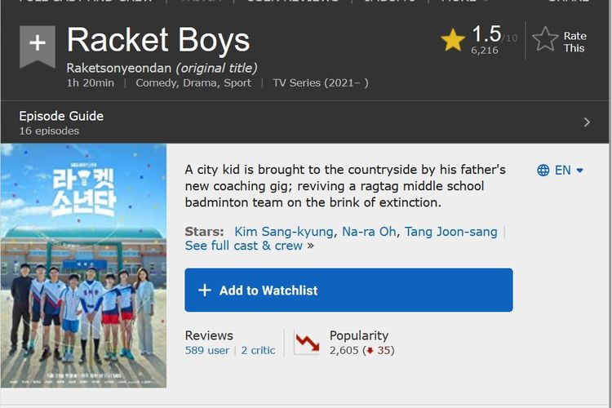Select the Comedy genre link
Viewport: 612px width, 408px height.
coord(156,83)
